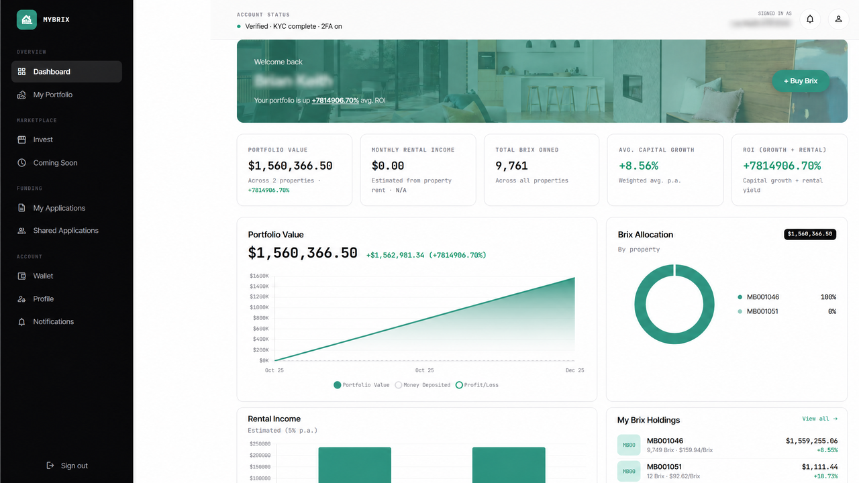Click the Profile person icon in sidebar

click(x=21, y=299)
